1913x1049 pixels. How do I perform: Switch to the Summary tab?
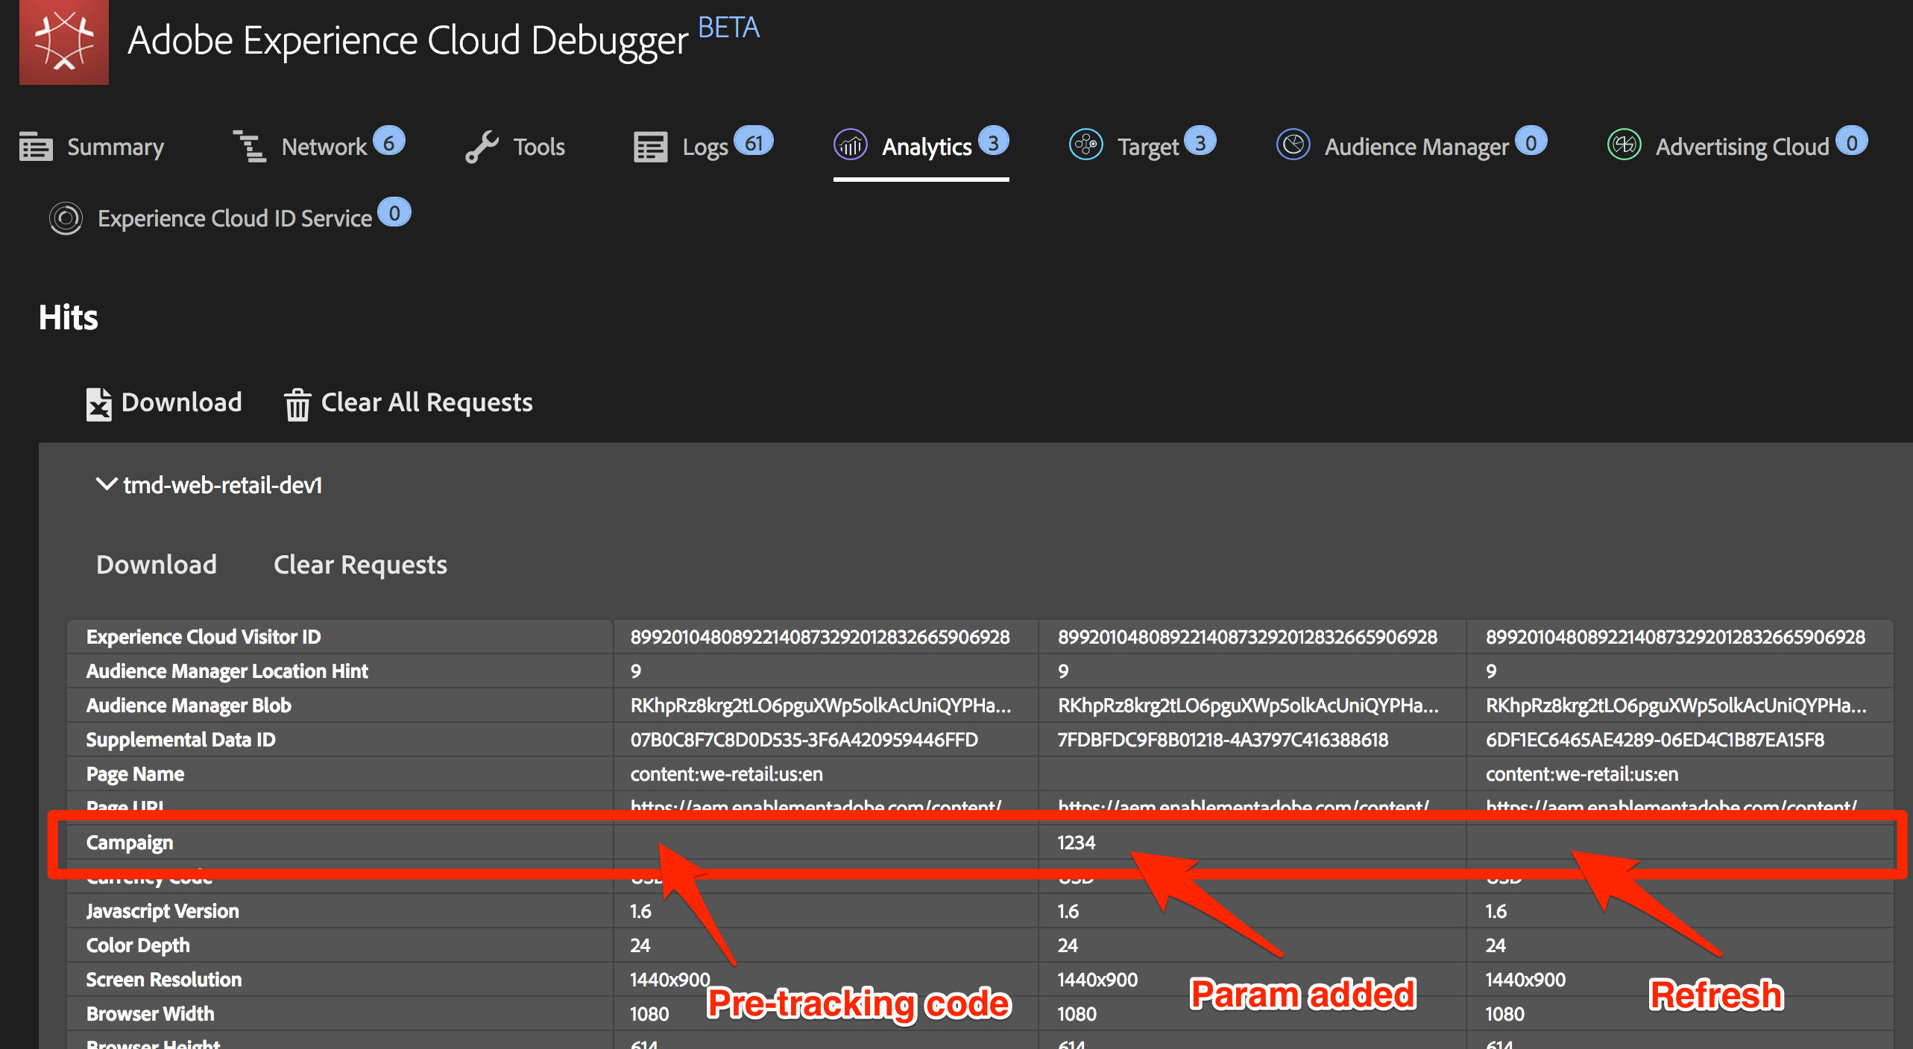pyautogui.click(x=115, y=147)
